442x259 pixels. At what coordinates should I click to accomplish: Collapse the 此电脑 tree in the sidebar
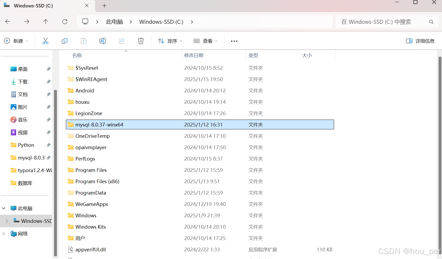(3, 208)
